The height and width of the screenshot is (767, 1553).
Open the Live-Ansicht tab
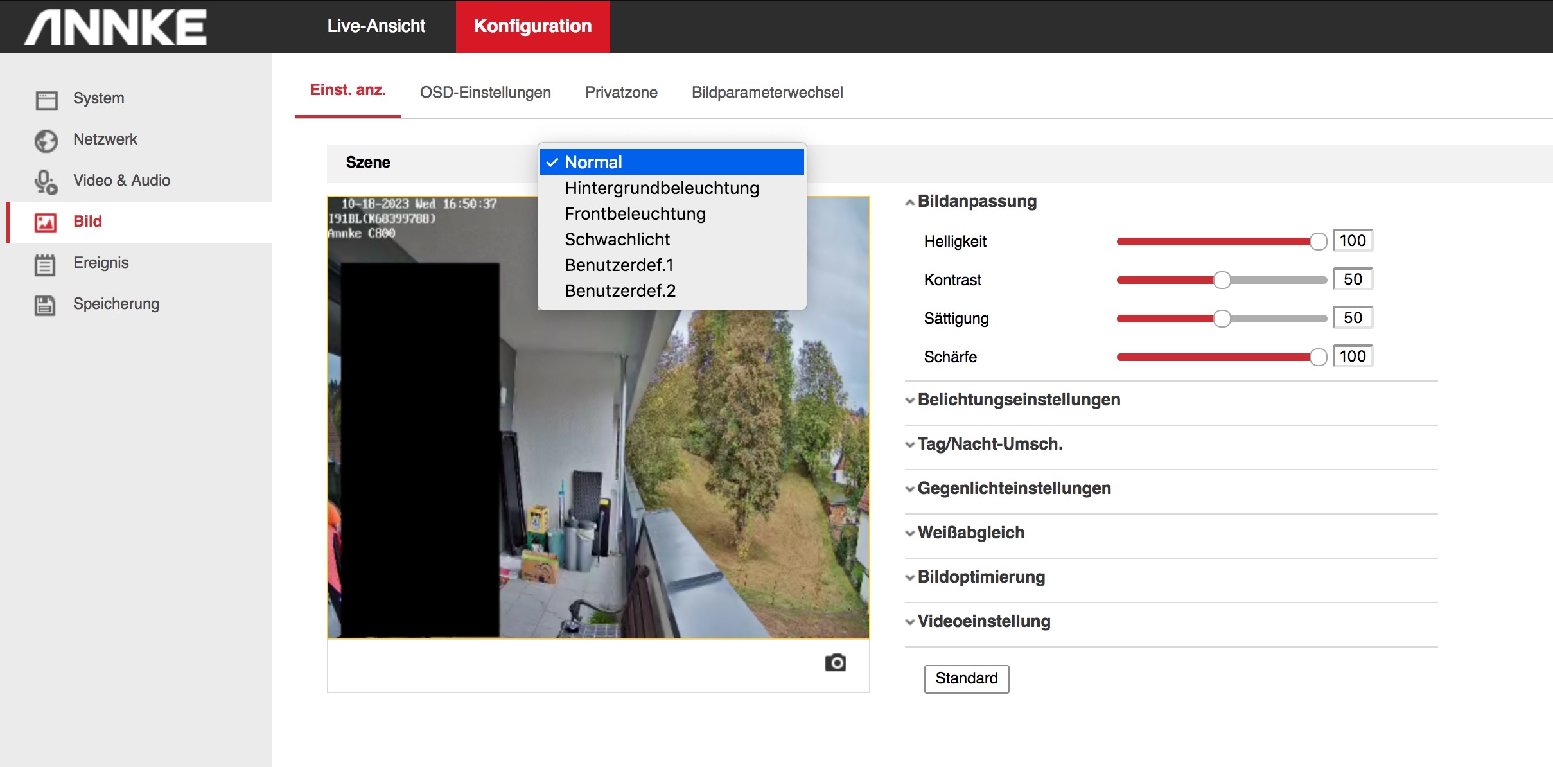(x=376, y=26)
